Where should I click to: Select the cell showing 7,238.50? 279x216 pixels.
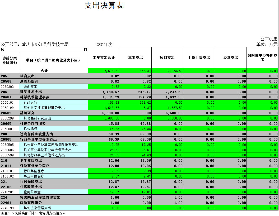[x=167, y=71]
